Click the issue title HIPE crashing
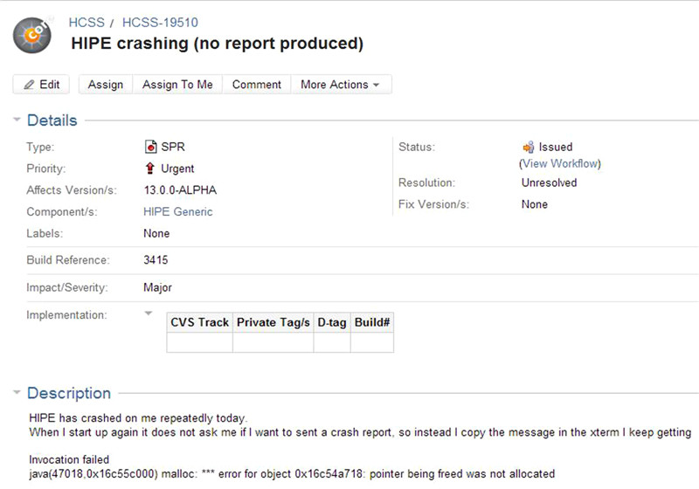Viewport: 699px width, 489px height. tap(217, 43)
